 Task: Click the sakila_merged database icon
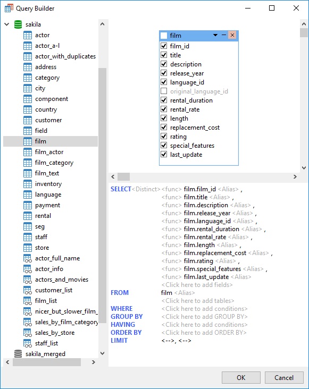[18, 354]
